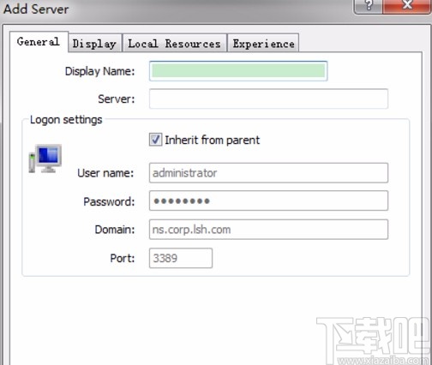Click into the Server text box

(268, 99)
